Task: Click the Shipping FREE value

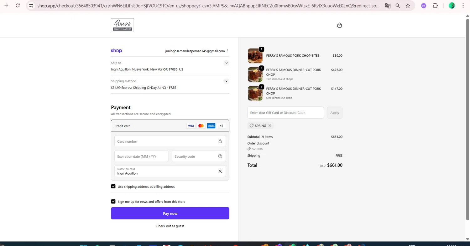Action: click(x=339, y=156)
